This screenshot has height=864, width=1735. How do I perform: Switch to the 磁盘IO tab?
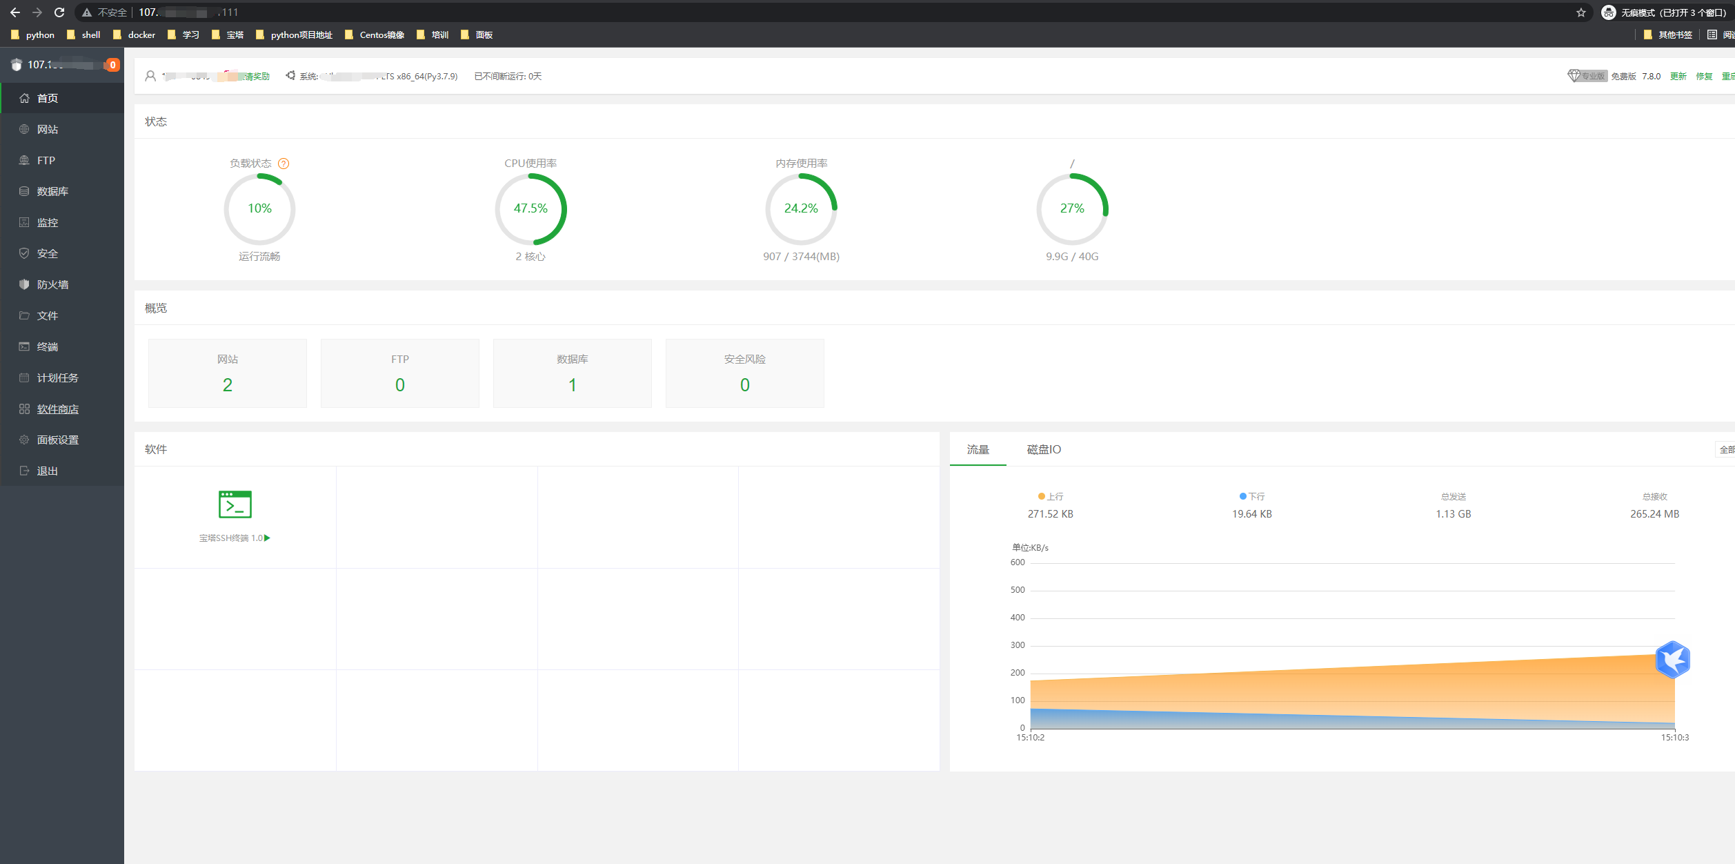[x=1044, y=449]
